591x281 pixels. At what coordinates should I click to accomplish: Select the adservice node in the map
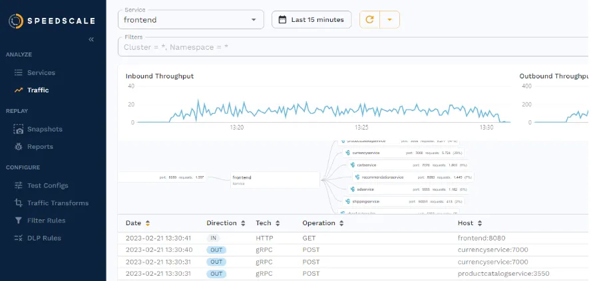tap(408, 189)
